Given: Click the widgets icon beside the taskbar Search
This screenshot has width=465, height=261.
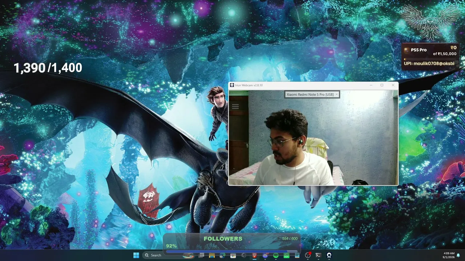Looking at the screenshot, I should click(x=188, y=255).
